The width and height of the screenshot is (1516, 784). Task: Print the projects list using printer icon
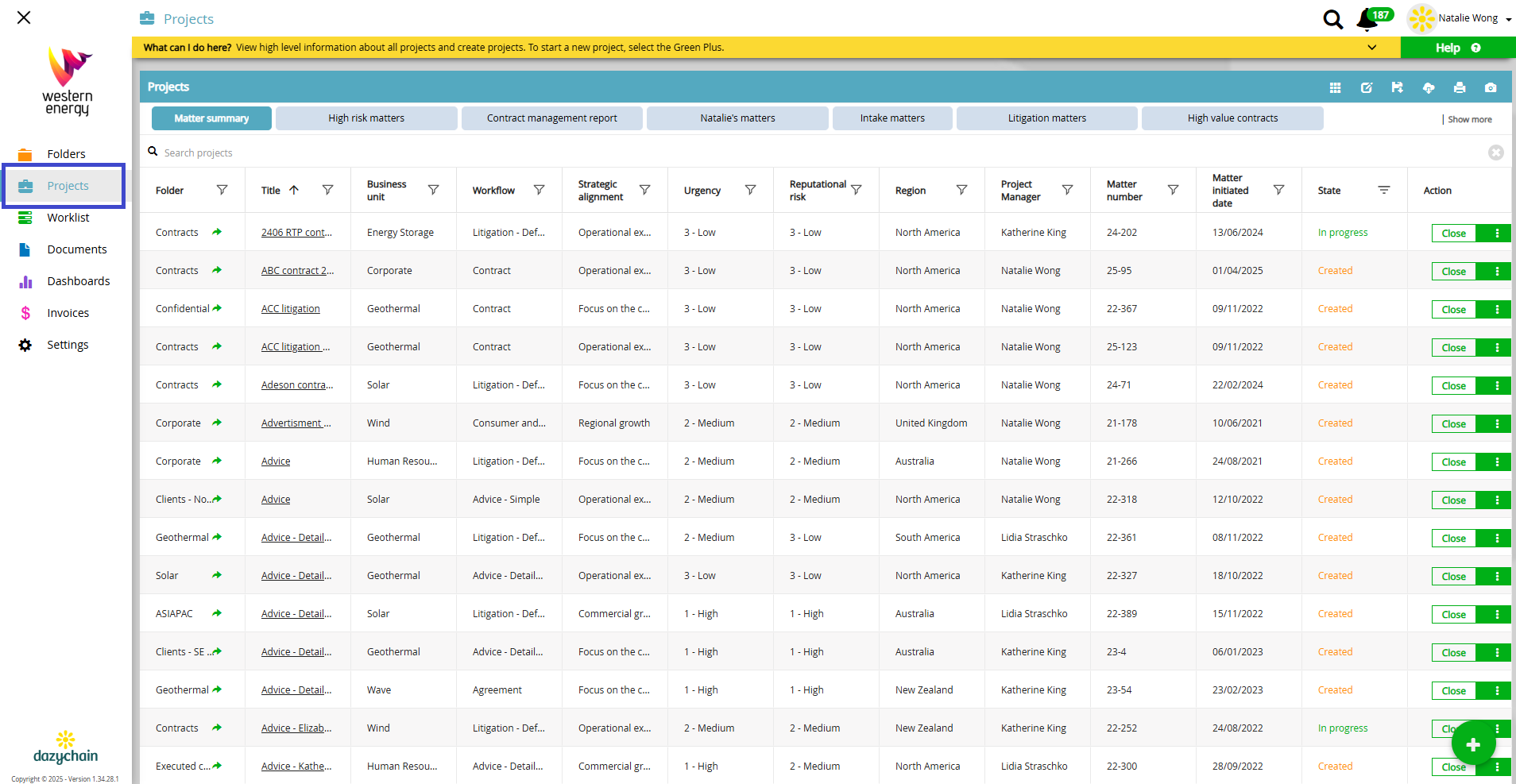[1460, 87]
